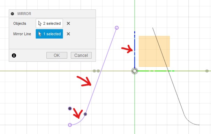211x134 pixels.
Task: Select the arc's bottom-left endpoint circle
Action: 70,125
